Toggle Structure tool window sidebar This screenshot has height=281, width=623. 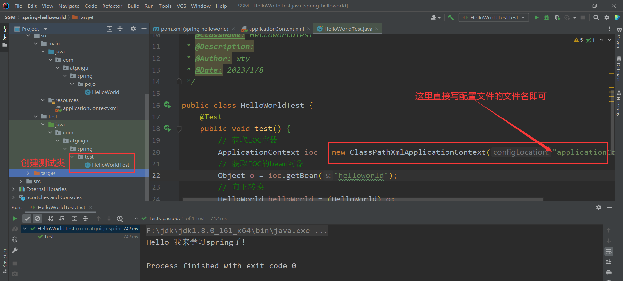tap(5, 261)
